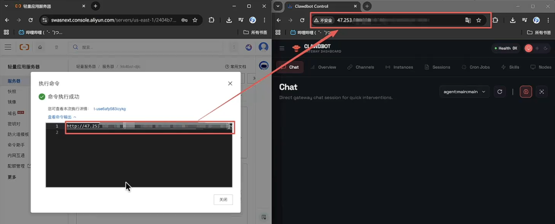Click the location pin icon in Aliyun header

pyautogui.click(x=57, y=47)
